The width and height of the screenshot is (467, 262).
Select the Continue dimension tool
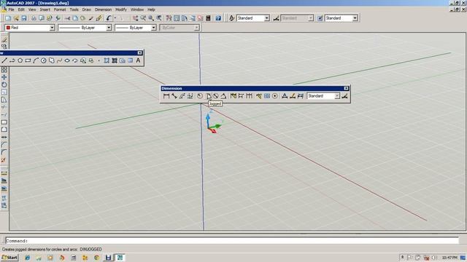pyautogui.click(x=249, y=96)
